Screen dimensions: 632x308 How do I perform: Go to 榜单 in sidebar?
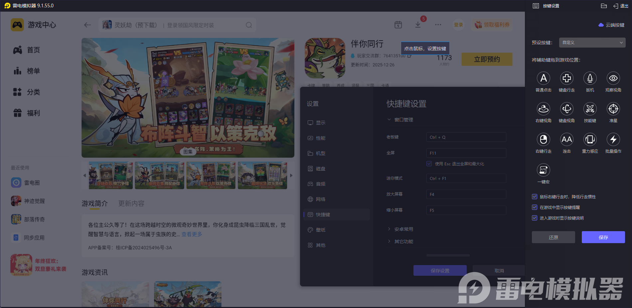pyautogui.click(x=27, y=71)
